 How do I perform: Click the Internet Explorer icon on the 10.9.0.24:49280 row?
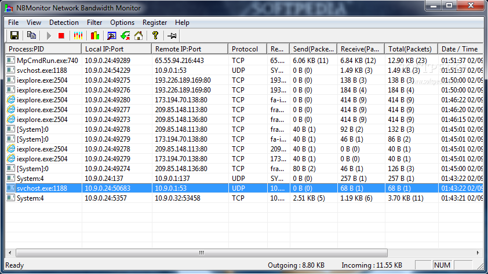(x=10, y=99)
